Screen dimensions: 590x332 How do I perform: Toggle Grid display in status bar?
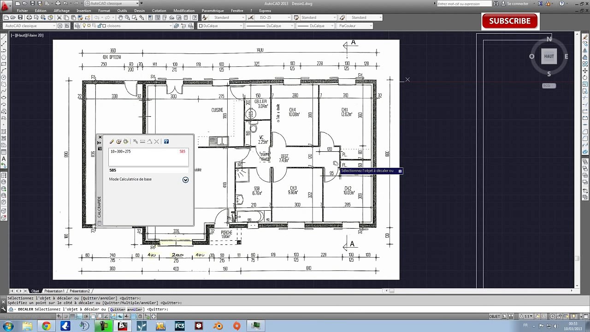point(72,316)
